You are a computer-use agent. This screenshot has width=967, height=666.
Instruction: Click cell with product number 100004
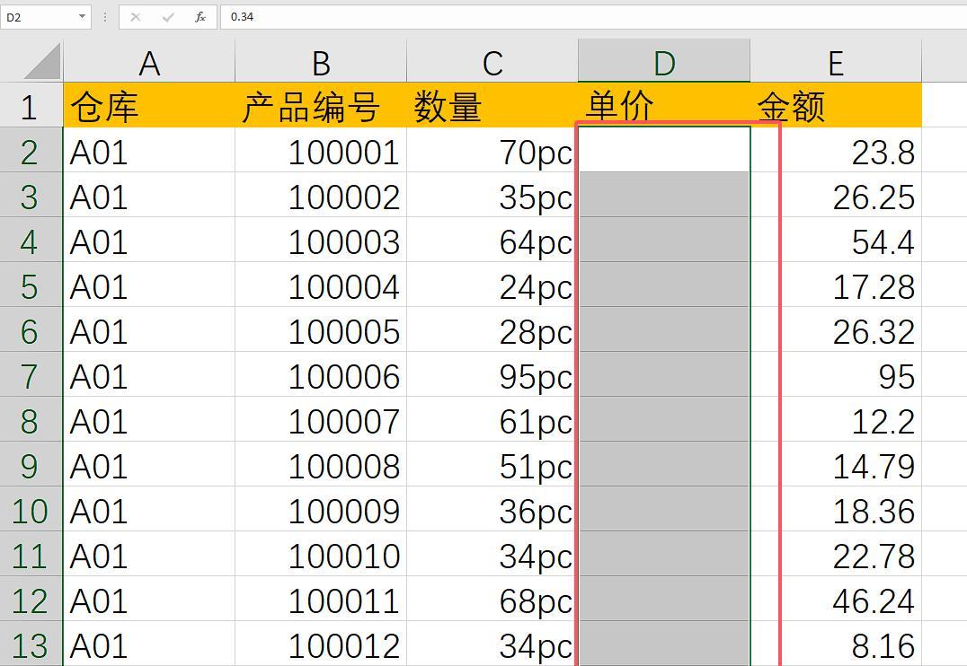(x=321, y=285)
